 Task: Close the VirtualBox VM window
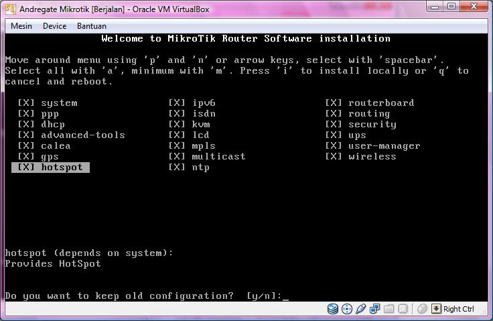click(474, 7)
